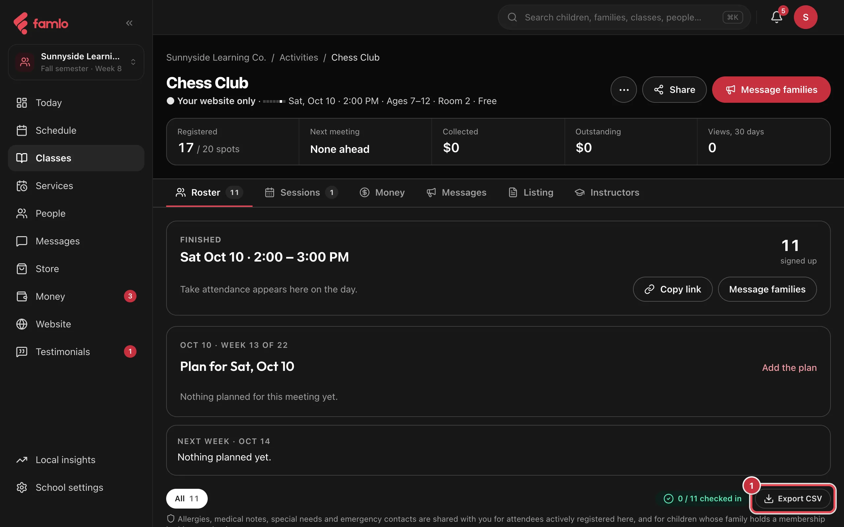Click the Copy link button
The image size is (844, 527).
[673, 289]
